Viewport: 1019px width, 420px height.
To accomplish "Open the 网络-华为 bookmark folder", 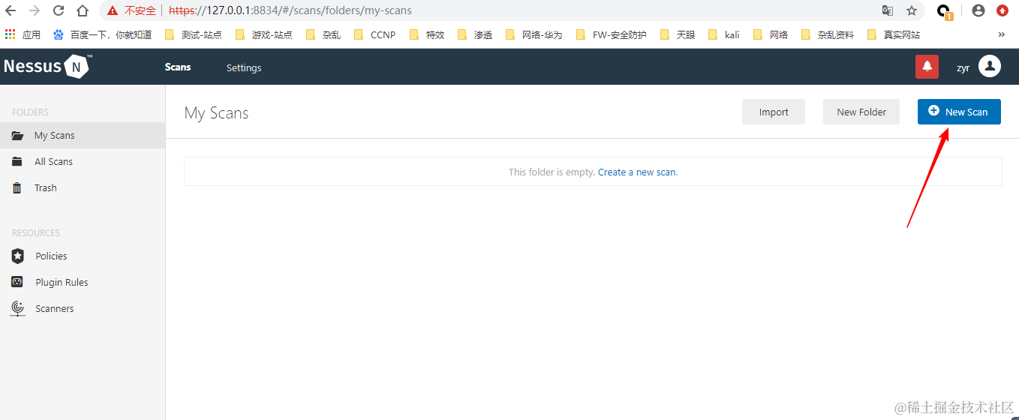I will pos(534,34).
